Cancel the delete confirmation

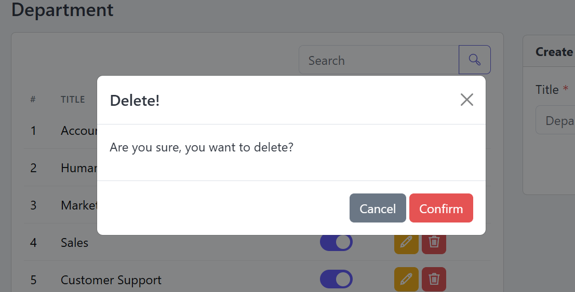pyautogui.click(x=378, y=208)
